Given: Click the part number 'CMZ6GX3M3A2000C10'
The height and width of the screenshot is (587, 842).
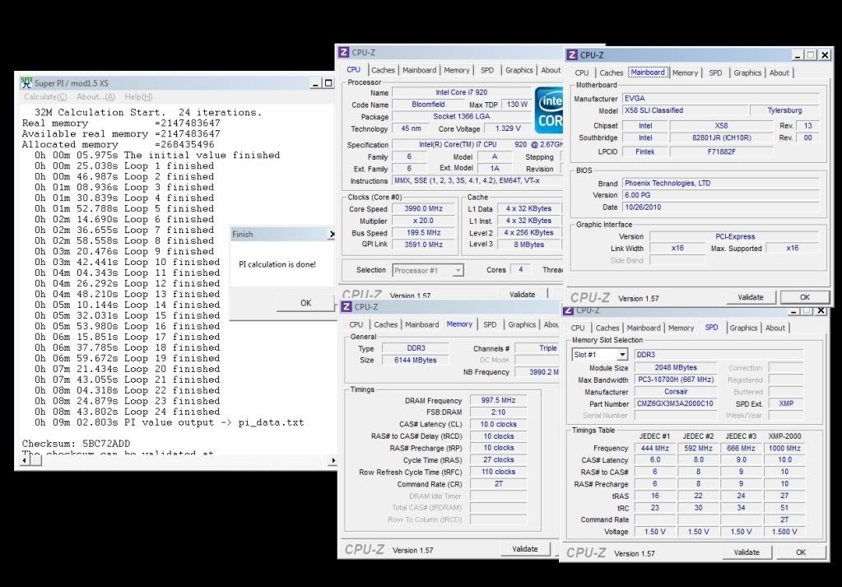Looking at the screenshot, I should (x=676, y=403).
